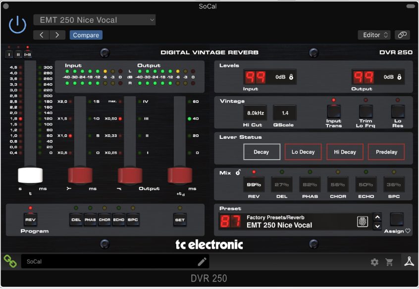
Task: Click the white decay time lever
Action: pos(30,175)
